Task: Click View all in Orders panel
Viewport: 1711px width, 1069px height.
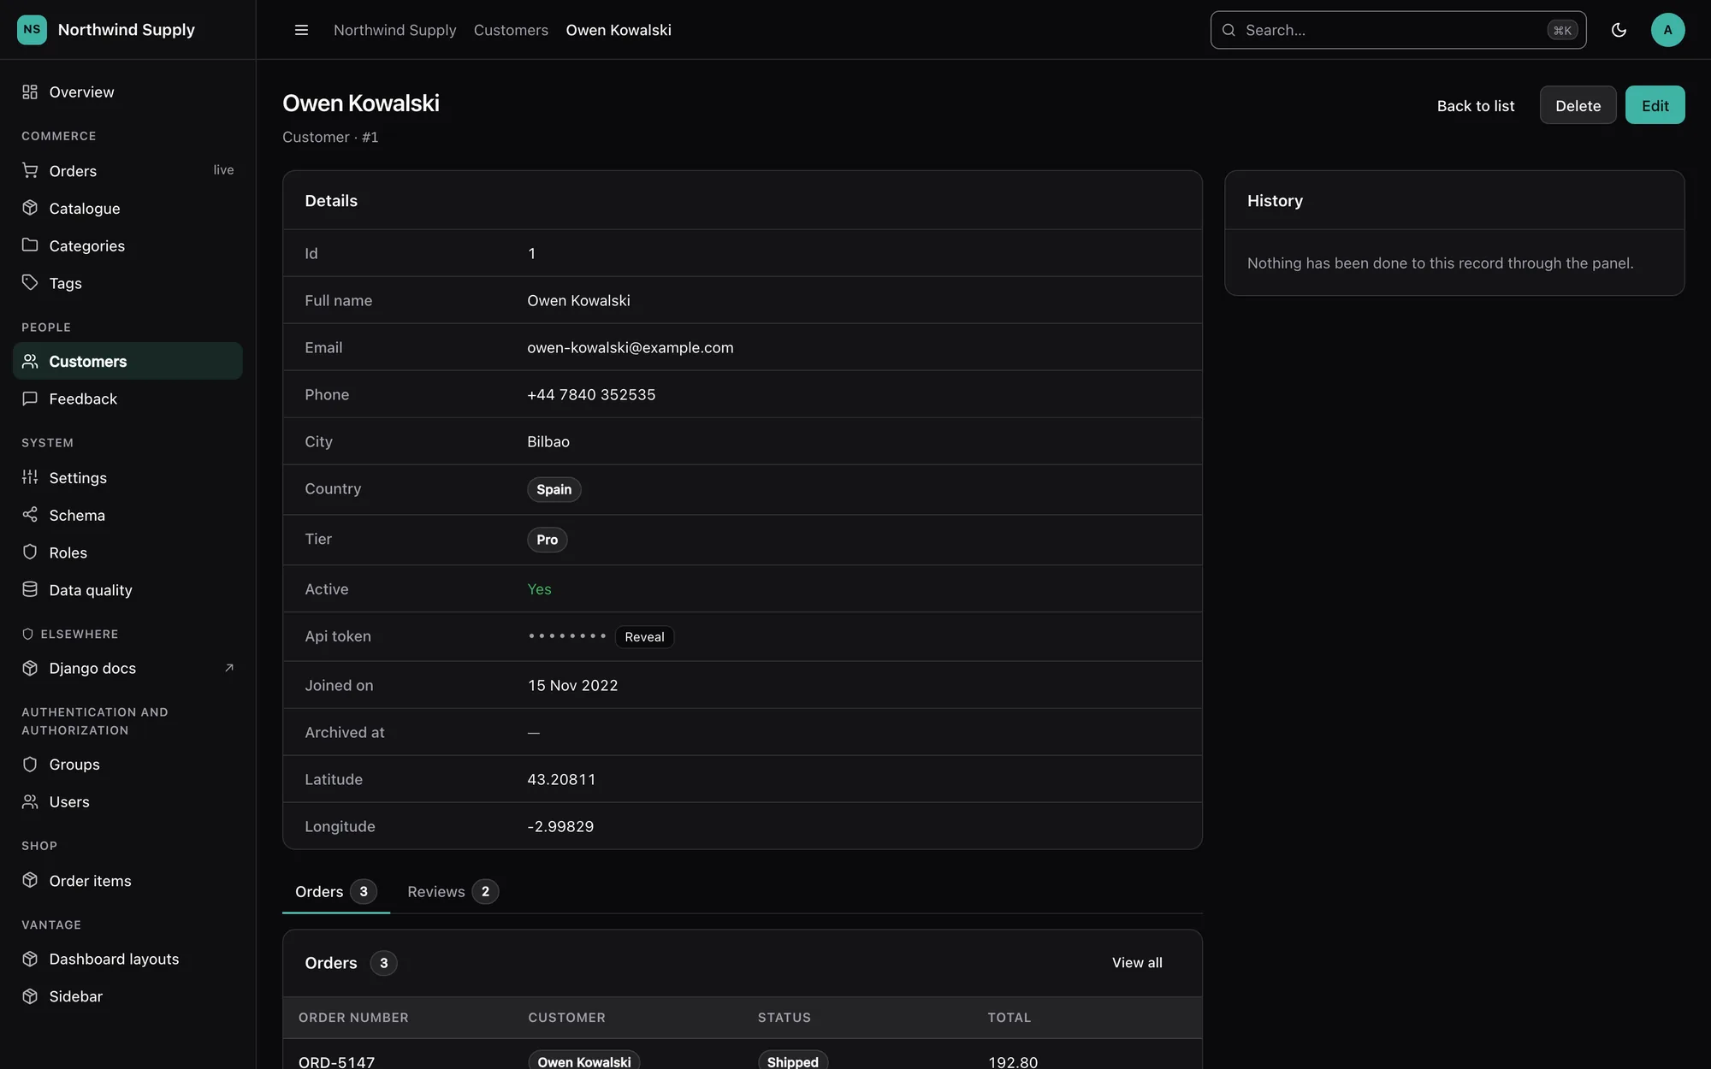Action: click(1137, 963)
